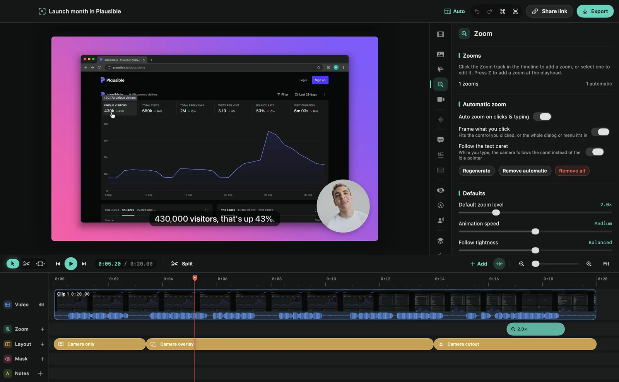Viewport: 619px width, 382px height.
Task: Redo the last edit
Action: tap(490, 11)
